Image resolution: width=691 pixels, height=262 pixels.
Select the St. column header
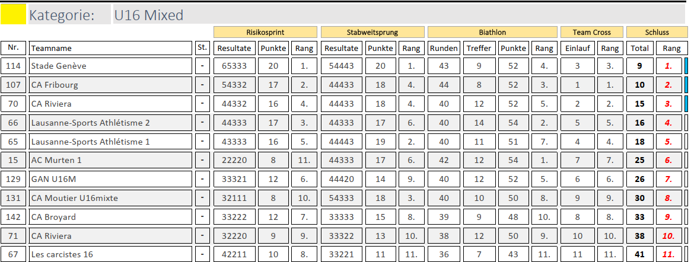[202, 48]
